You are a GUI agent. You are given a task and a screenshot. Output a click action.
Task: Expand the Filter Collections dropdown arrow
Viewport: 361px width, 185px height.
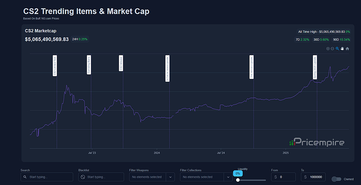[228, 177]
